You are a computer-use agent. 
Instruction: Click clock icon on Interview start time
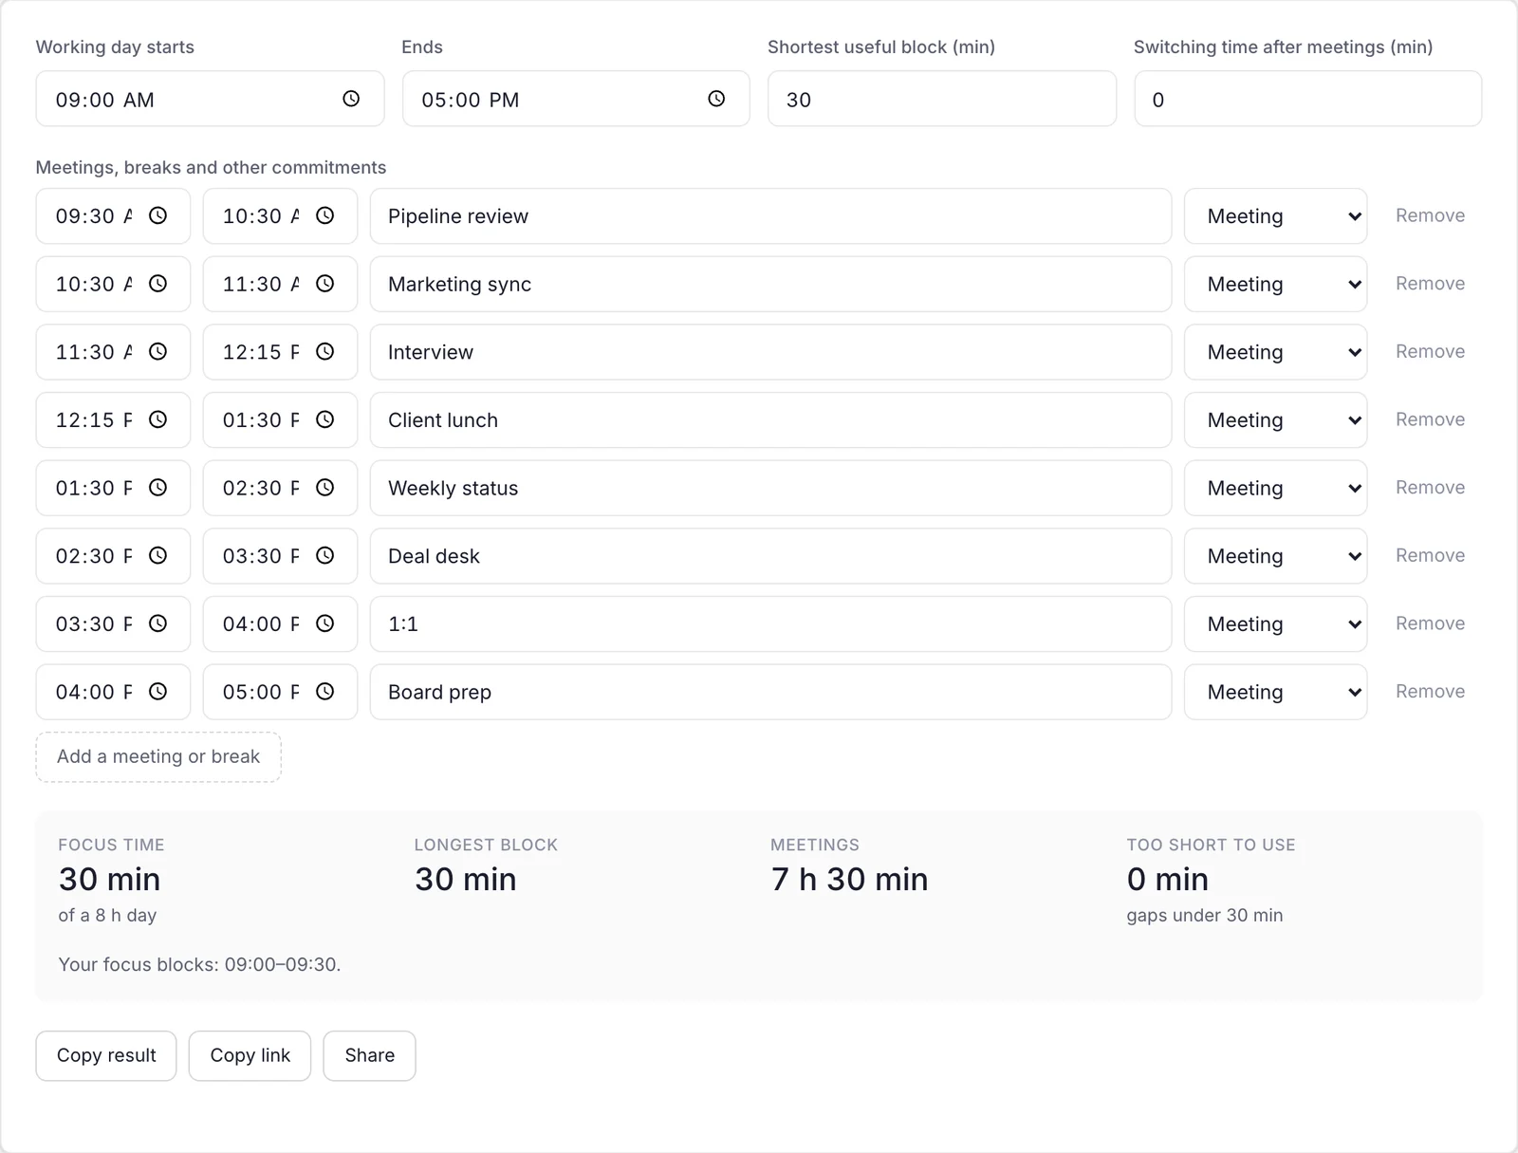[x=158, y=352]
